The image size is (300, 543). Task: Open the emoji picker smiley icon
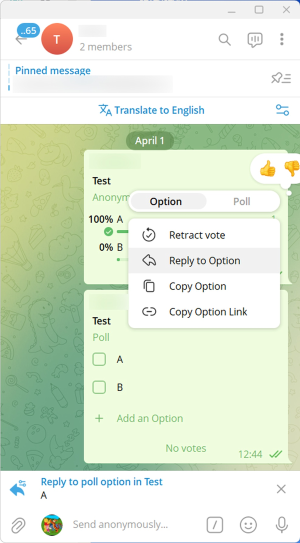tap(248, 524)
